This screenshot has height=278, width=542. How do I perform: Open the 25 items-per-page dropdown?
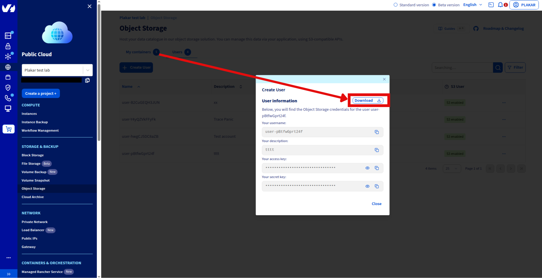(x=451, y=168)
